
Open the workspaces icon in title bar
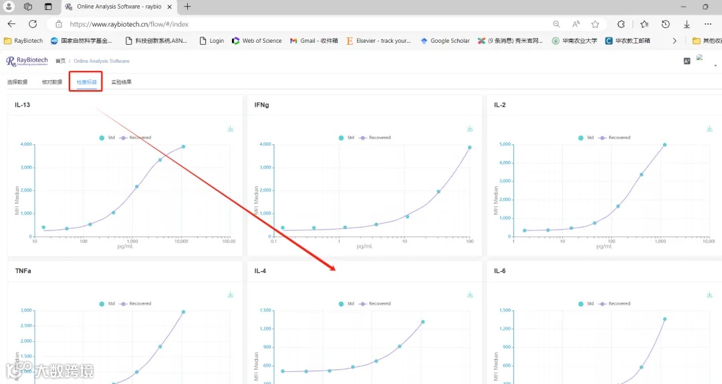(28, 7)
